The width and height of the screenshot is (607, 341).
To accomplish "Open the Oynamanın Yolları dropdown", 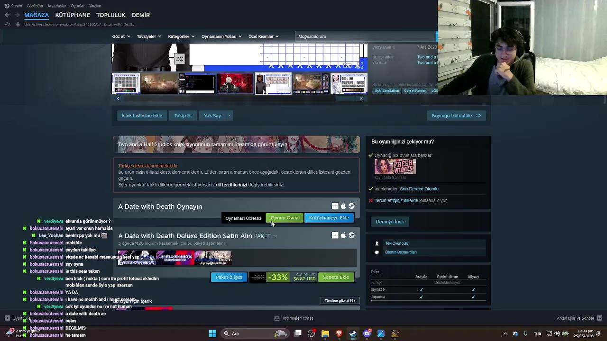I will pos(221,36).
